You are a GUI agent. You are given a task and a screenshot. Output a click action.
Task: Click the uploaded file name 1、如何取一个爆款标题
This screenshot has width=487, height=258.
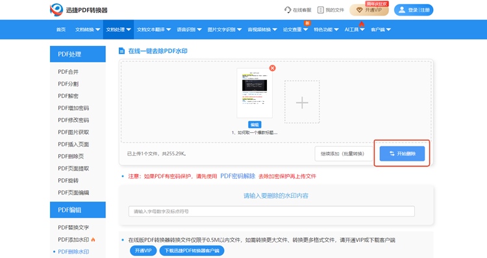coord(255,133)
